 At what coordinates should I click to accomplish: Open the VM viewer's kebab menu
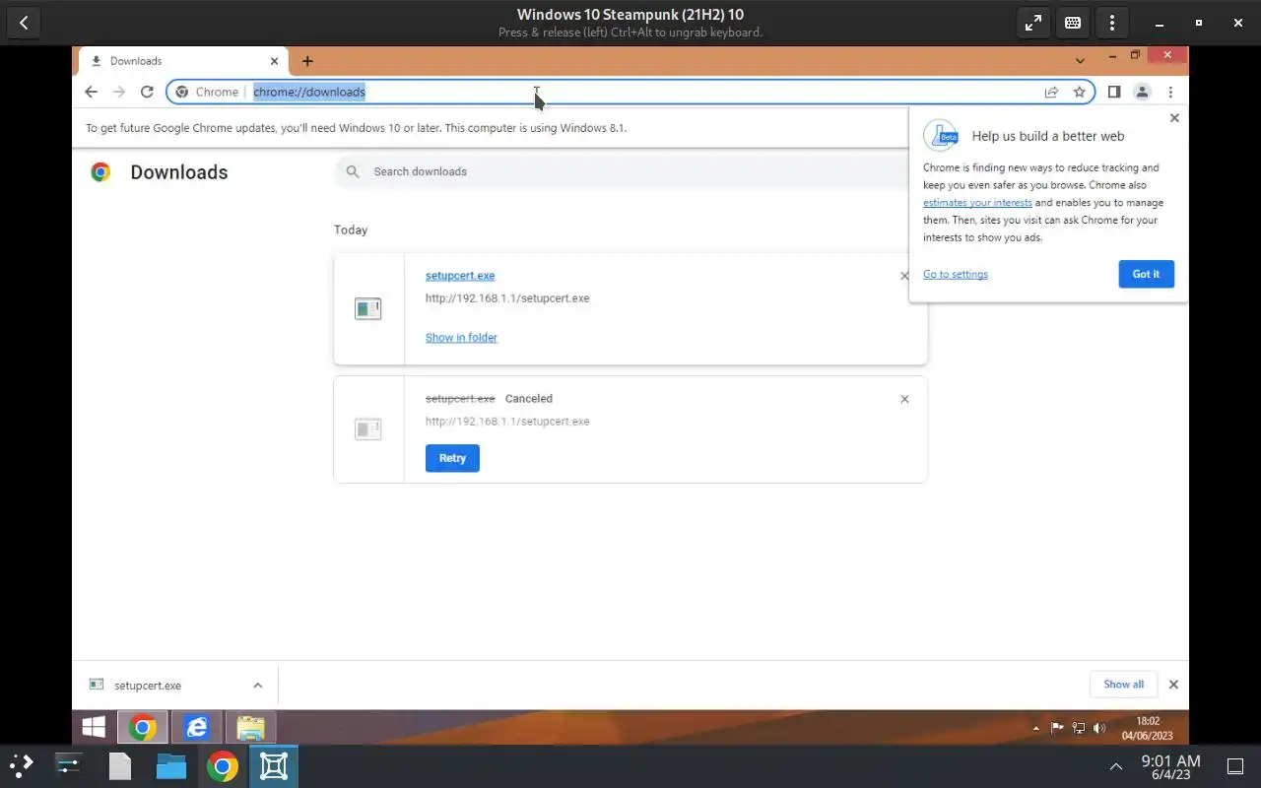[x=1112, y=23]
